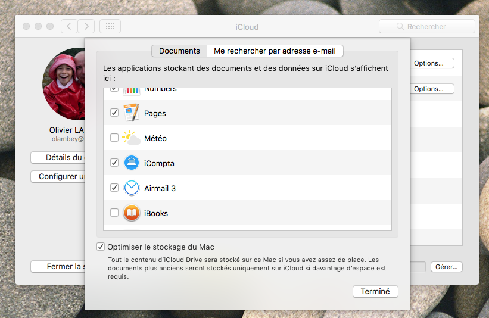Go forward with the right arrow button
489x318 pixels.
click(86, 26)
